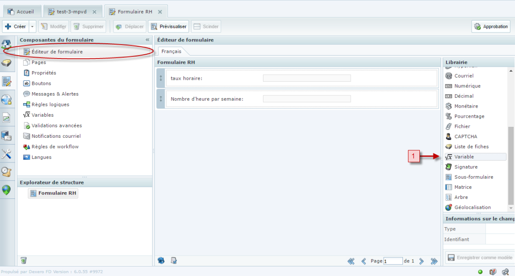Choose the Géolocalisation field type

[472, 208]
